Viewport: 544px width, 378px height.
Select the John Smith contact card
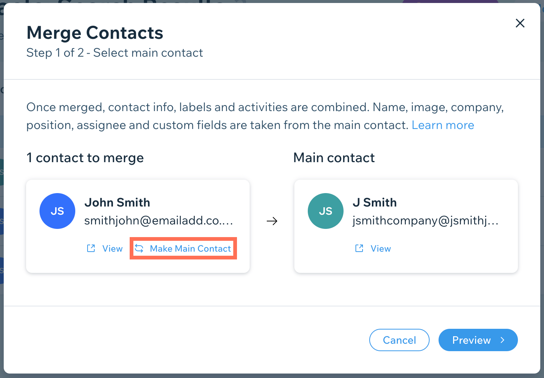[137, 226]
